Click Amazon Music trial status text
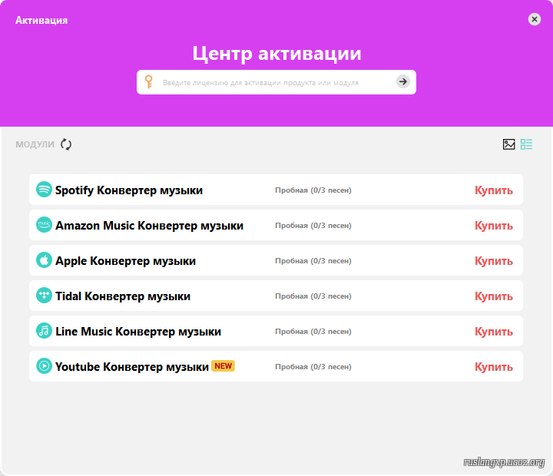 click(x=313, y=226)
